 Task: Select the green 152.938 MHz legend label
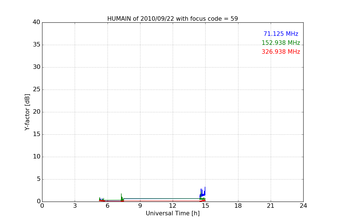281,43
